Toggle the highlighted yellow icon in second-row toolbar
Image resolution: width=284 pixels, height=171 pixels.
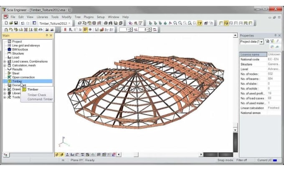(x=85, y=30)
